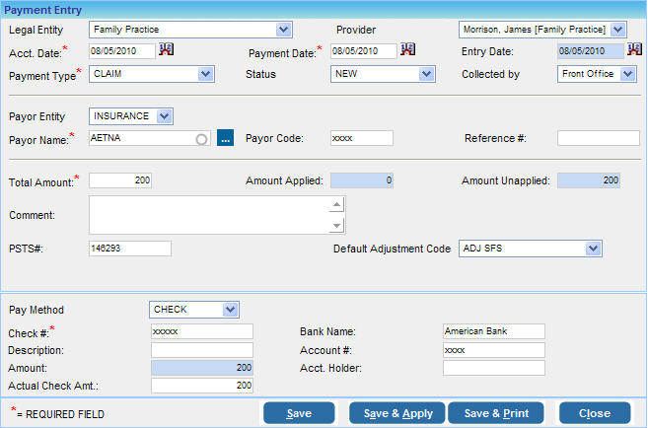Click the Legal Entity label
Screen dimensions: 648x428
click(36, 30)
